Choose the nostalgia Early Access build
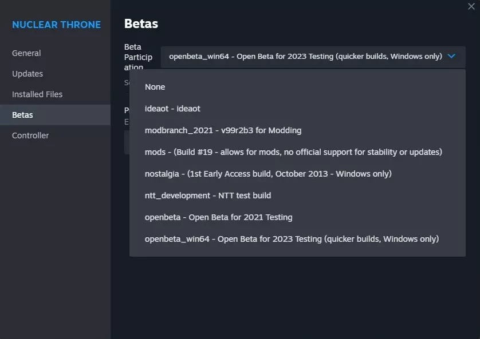 268,174
